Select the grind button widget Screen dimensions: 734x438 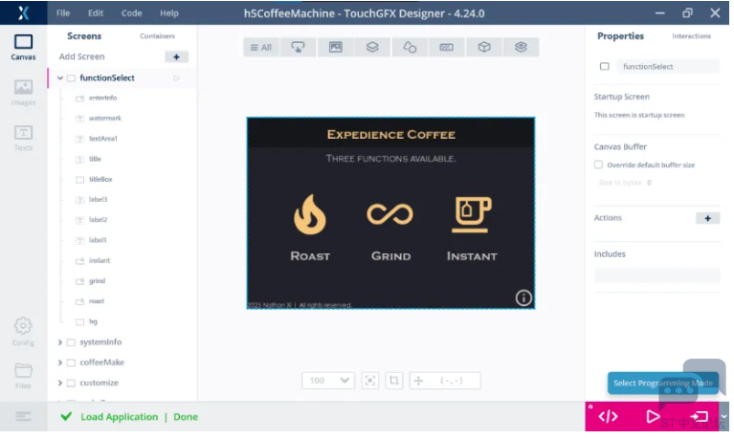97,281
